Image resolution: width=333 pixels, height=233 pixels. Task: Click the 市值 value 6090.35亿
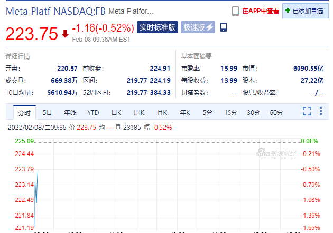(x=308, y=69)
